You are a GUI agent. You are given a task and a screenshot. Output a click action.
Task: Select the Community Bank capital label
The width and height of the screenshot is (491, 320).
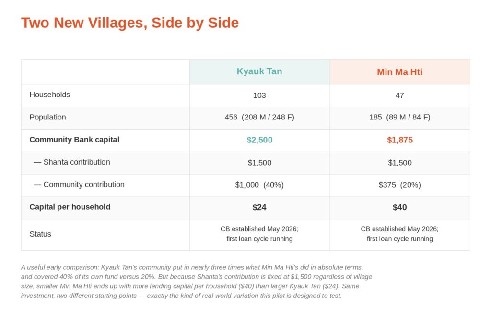click(x=74, y=140)
